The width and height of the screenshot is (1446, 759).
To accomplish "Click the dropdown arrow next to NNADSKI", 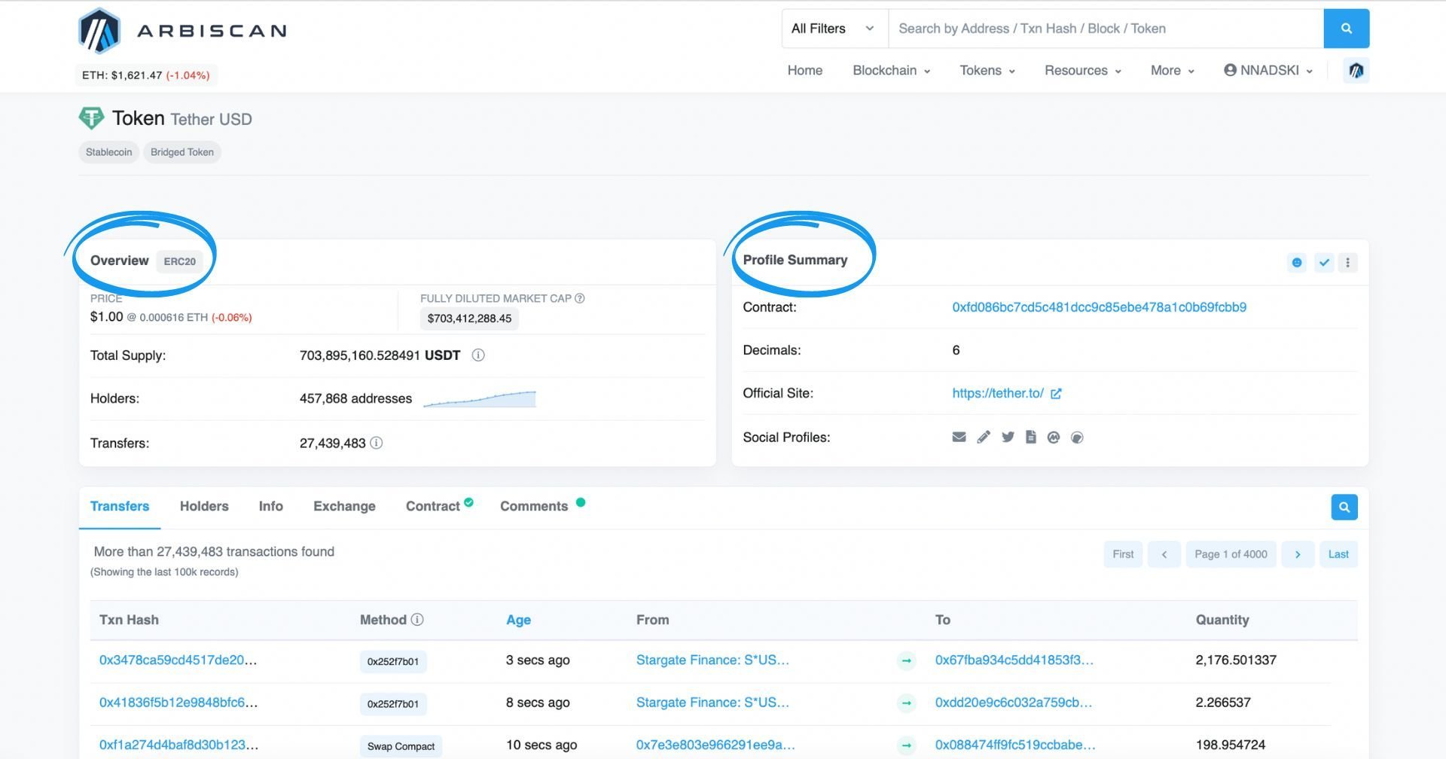I will 1310,71.
